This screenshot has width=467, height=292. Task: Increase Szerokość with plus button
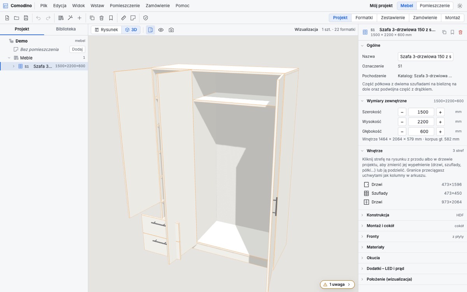[440, 112]
